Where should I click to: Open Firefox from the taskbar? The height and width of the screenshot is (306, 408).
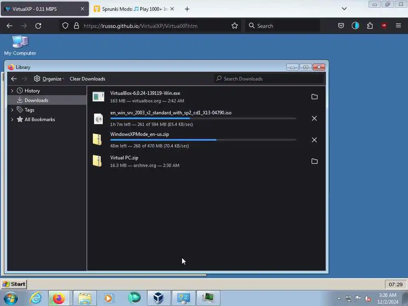(59, 298)
